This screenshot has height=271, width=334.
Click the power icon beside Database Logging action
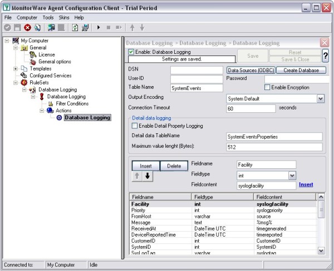[59, 118]
